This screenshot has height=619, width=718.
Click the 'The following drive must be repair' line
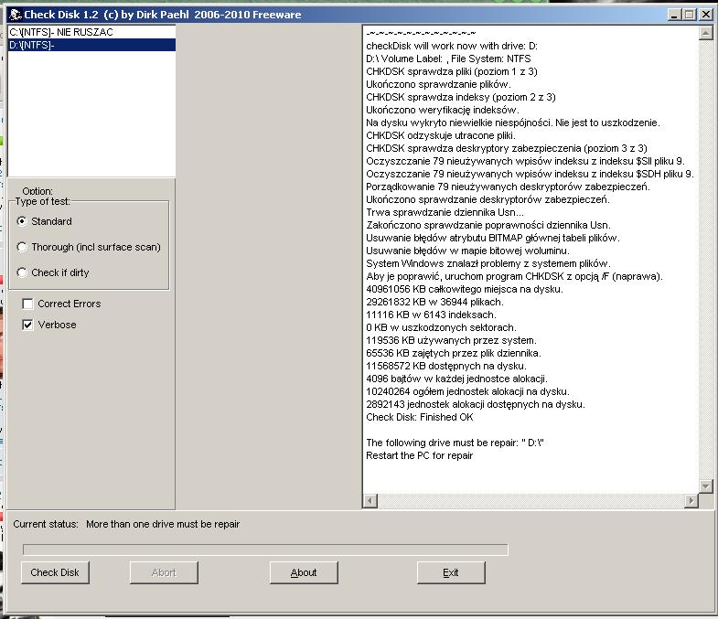(455, 443)
